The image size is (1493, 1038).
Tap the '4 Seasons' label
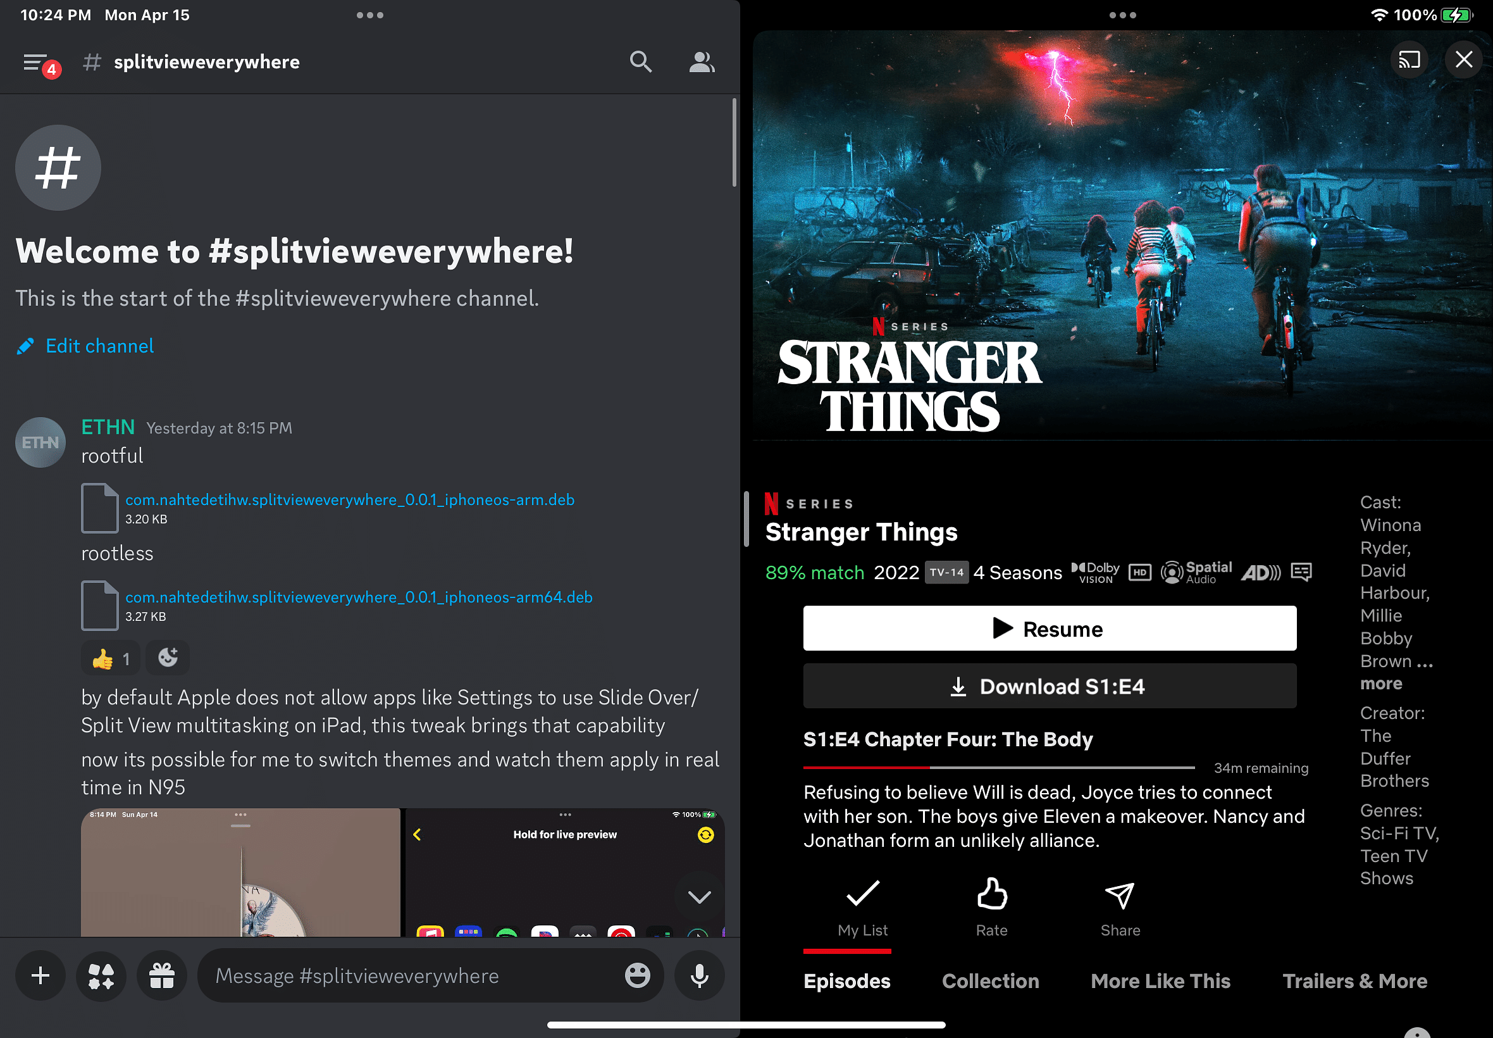(1017, 572)
